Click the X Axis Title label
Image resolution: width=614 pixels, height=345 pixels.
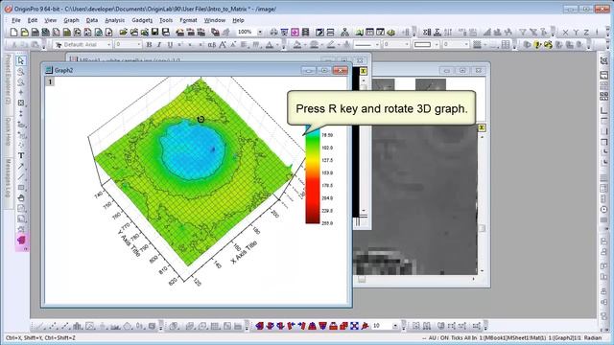pos(245,252)
